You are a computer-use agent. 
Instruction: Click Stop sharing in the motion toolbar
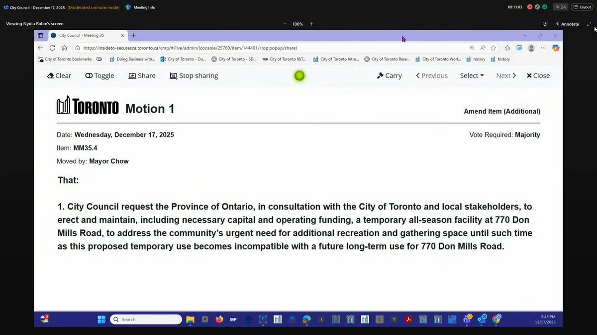194,75
